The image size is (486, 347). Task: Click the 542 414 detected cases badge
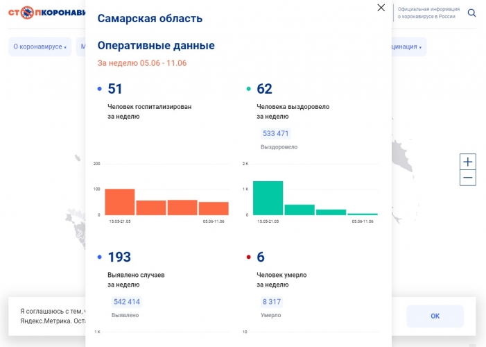[126, 302]
